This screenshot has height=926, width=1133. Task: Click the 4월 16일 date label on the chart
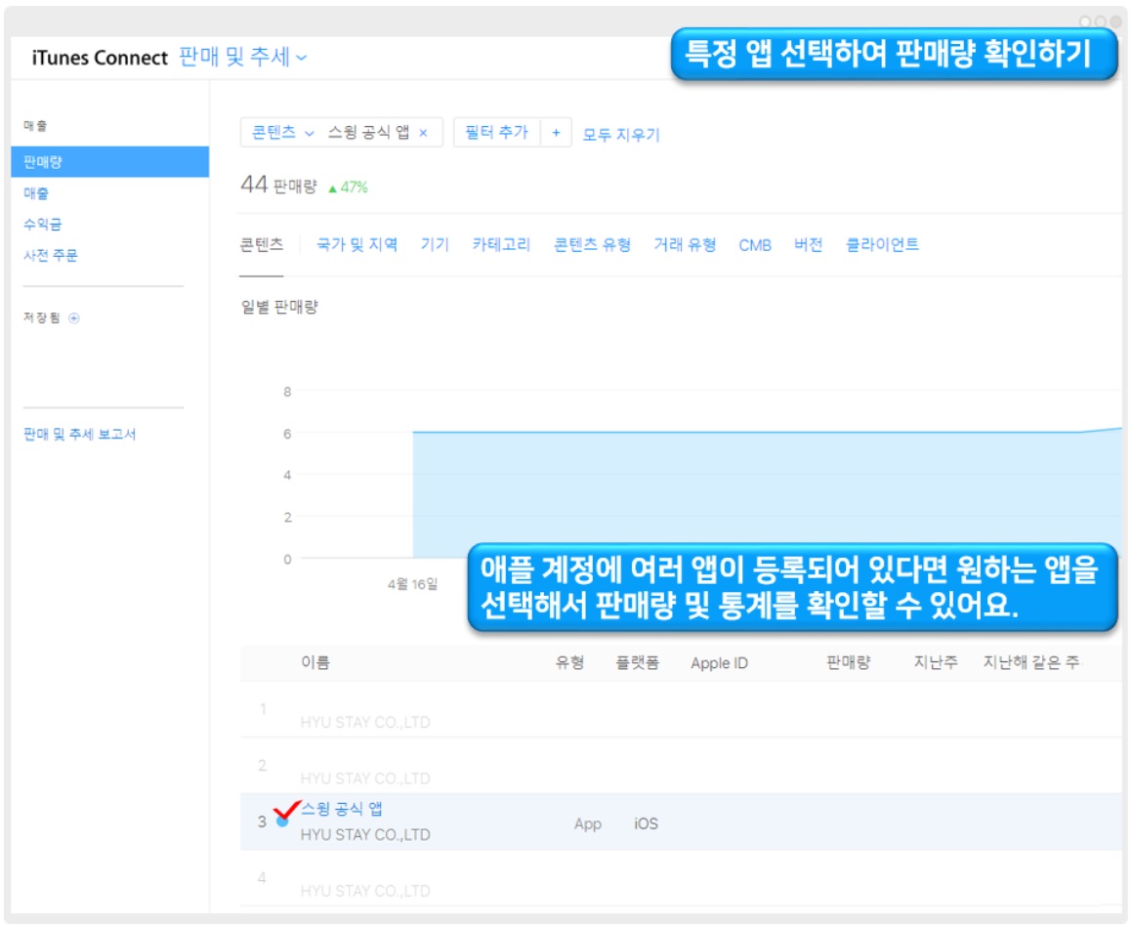tap(412, 584)
